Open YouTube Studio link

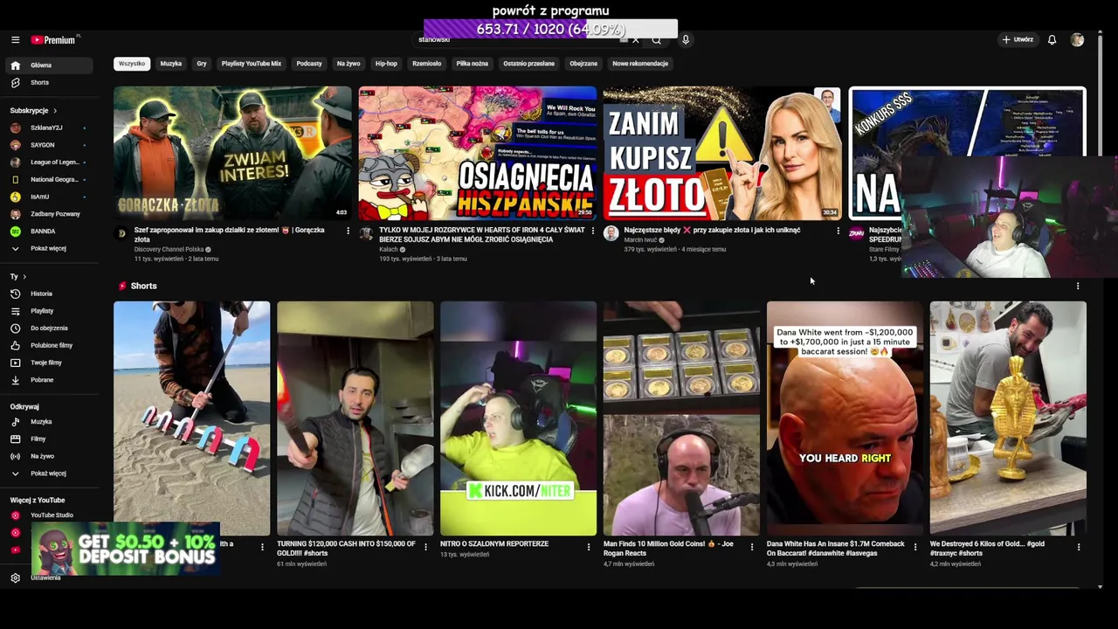48,515
